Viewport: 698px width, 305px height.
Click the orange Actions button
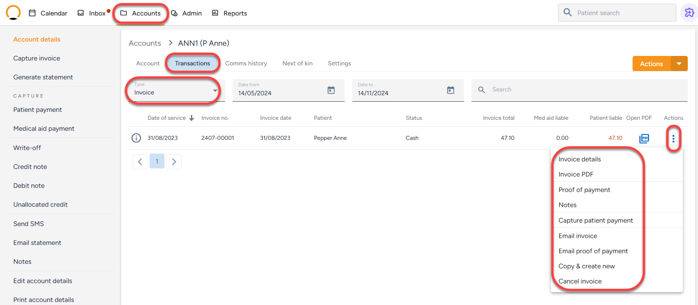click(651, 64)
